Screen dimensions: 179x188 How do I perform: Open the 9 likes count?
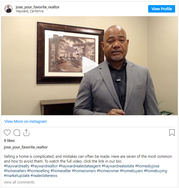click(x=9, y=140)
